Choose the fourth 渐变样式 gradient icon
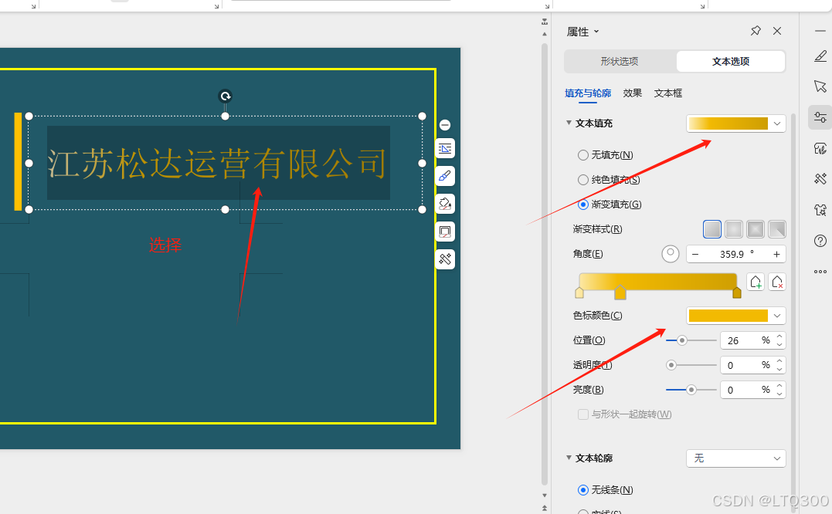The width and height of the screenshot is (832, 514). coord(777,229)
